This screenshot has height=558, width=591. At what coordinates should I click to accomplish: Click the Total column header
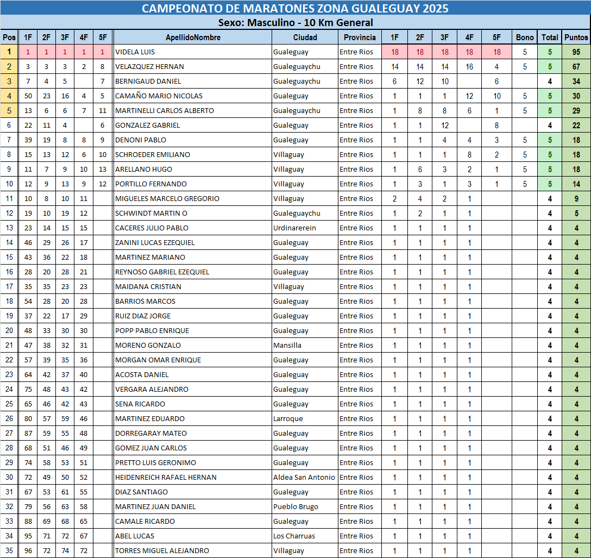click(550, 37)
